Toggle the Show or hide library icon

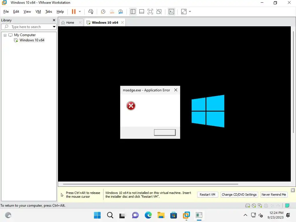point(133,12)
